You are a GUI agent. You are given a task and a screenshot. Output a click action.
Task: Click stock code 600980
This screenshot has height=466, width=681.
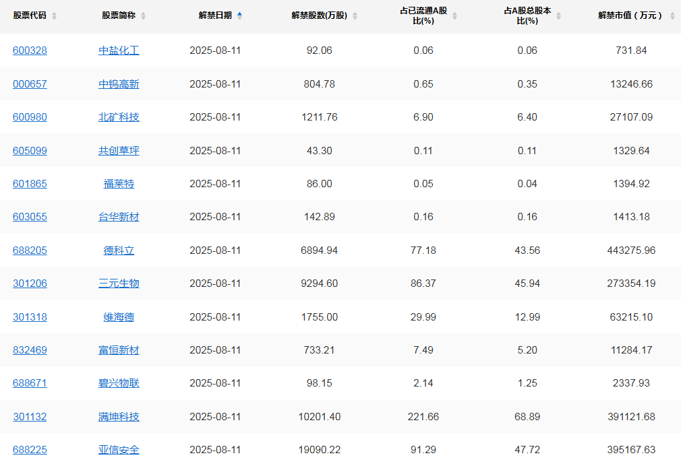(x=30, y=117)
